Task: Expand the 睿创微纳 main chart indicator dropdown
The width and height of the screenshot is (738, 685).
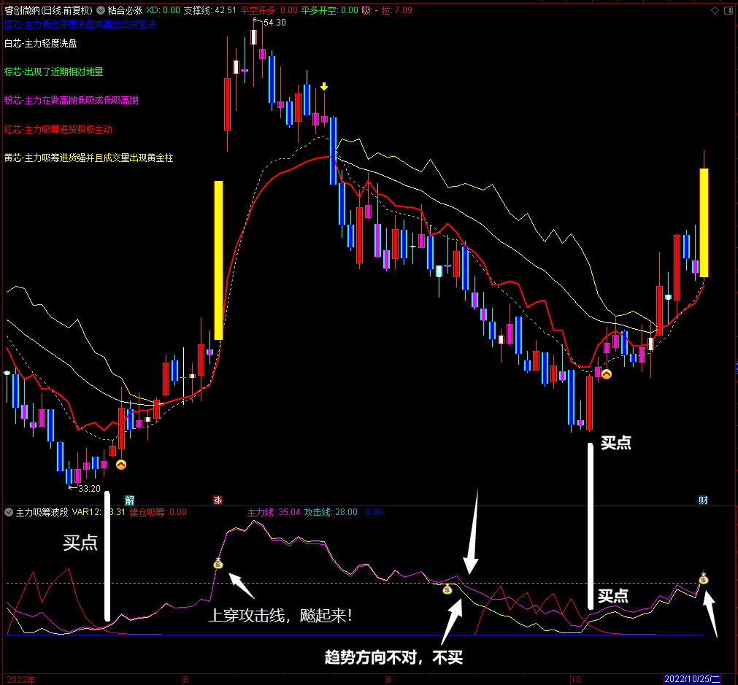Action: 101,10
